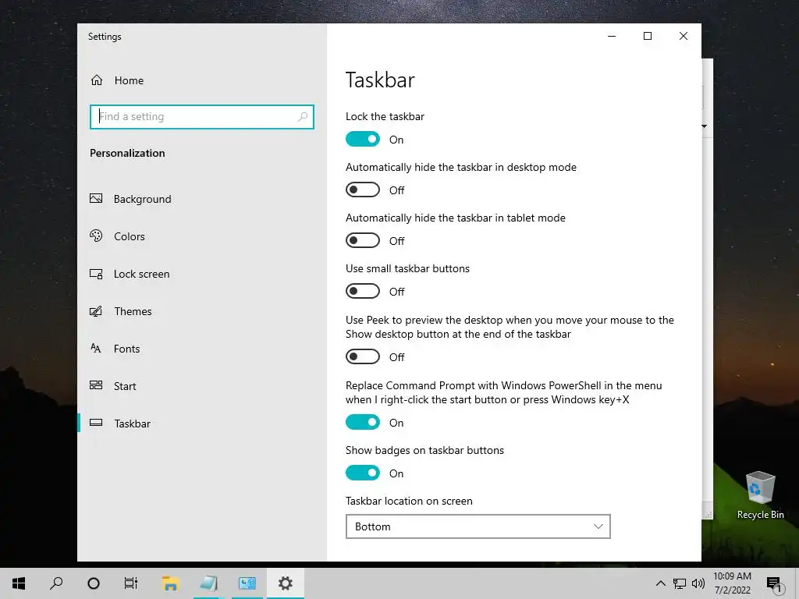Screen dimensions: 799x599
Task: Select the Recycle Bin desktop icon
Action: (760, 495)
